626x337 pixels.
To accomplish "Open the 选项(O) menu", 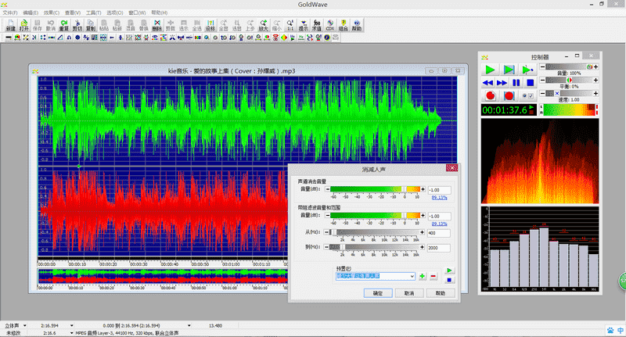I will pos(115,13).
